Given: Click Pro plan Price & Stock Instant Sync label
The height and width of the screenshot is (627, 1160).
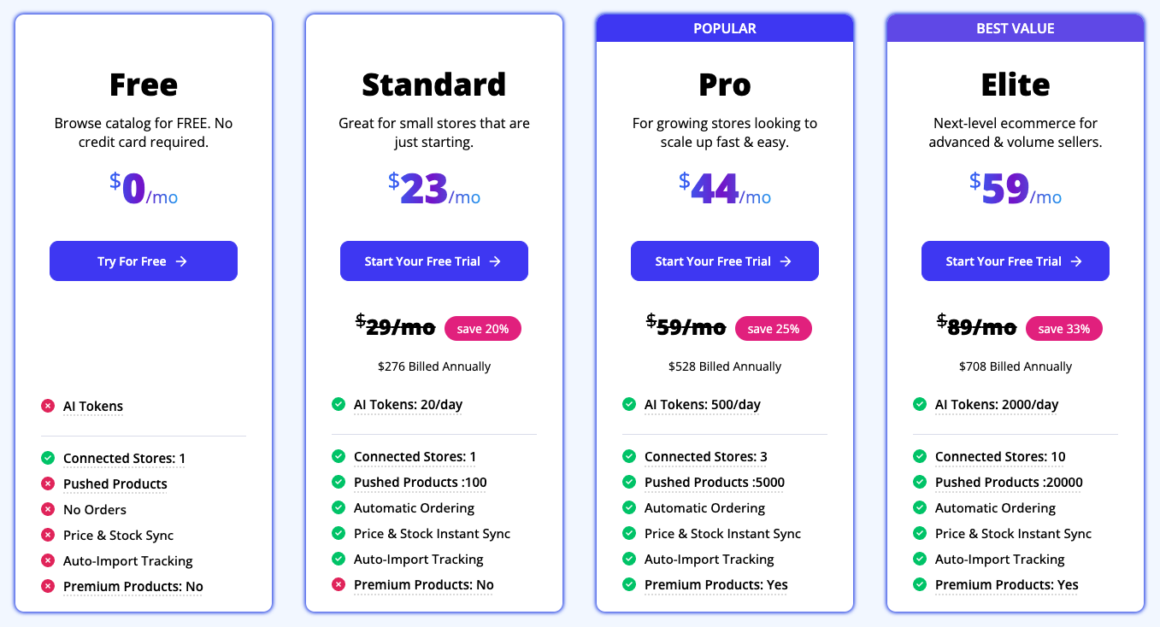Looking at the screenshot, I should click(x=722, y=533).
